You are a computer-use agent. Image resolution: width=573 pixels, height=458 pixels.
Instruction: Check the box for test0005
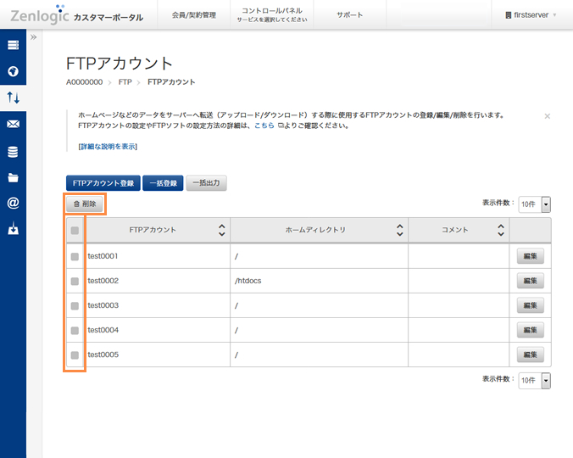click(x=75, y=355)
